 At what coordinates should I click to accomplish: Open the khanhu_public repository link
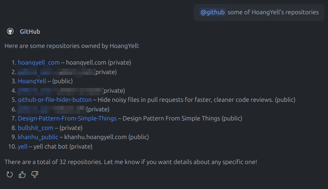[x=38, y=137]
